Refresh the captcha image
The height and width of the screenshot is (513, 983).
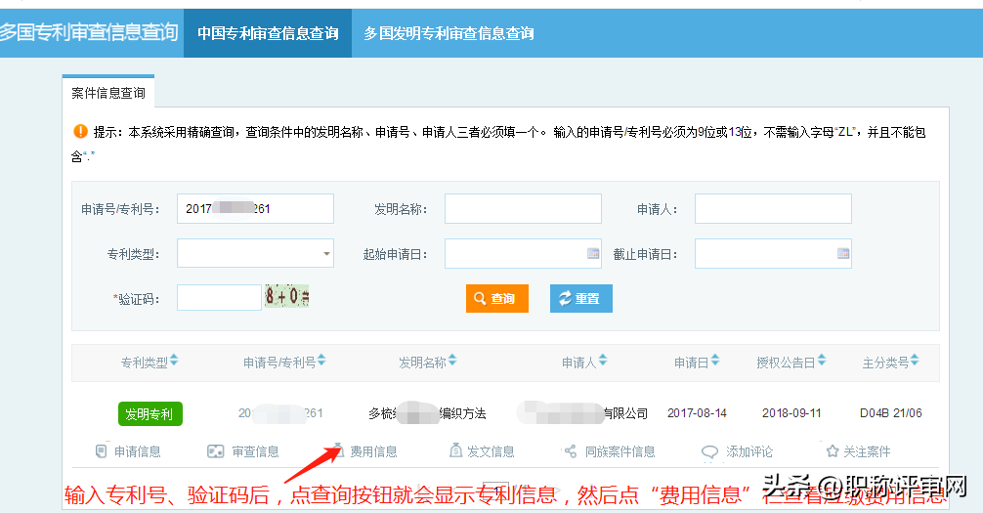coord(286,297)
